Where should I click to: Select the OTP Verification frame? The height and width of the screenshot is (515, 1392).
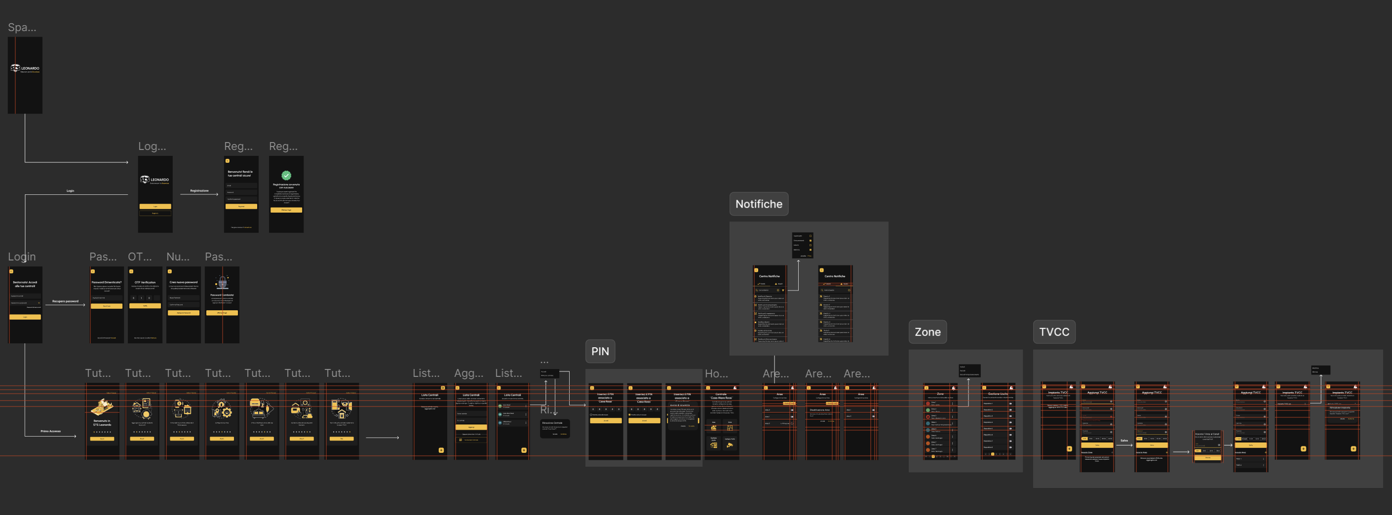coord(145,305)
